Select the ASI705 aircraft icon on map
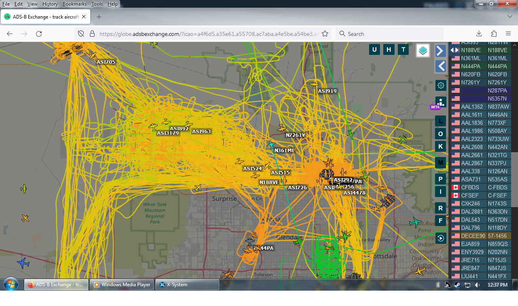Screen dimensions: 518x306 pyautogui.click(x=93, y=55)
